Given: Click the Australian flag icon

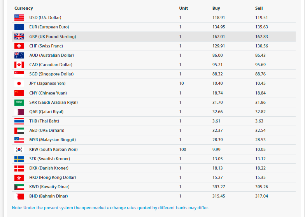Looking at the screenshot, I should [19, 55].
